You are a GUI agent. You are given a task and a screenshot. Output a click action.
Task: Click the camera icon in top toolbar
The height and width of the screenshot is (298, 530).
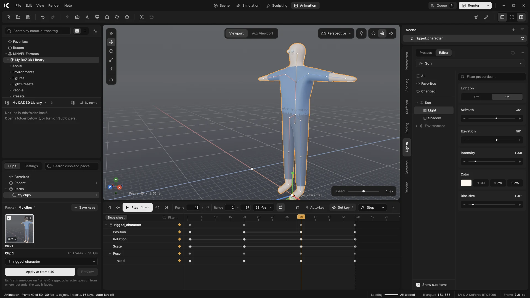click(x=77, y=17)
